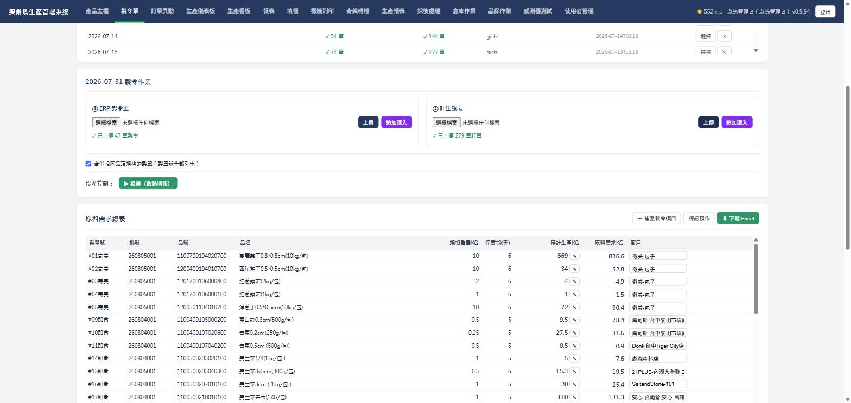Click the 預計生產KG column header
The height and width of the screenshot is (403, 851).
564,243
